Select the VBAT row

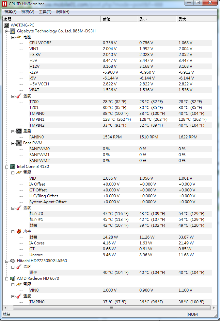coord(120,90)
